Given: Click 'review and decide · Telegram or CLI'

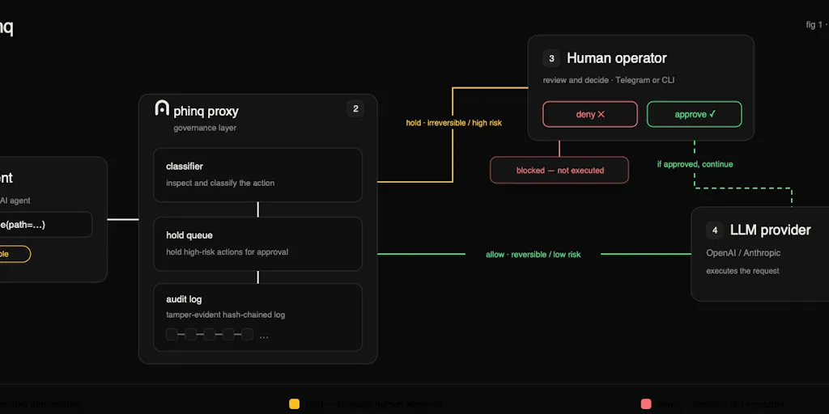Looking at the screenshot, I should [609, 80].
